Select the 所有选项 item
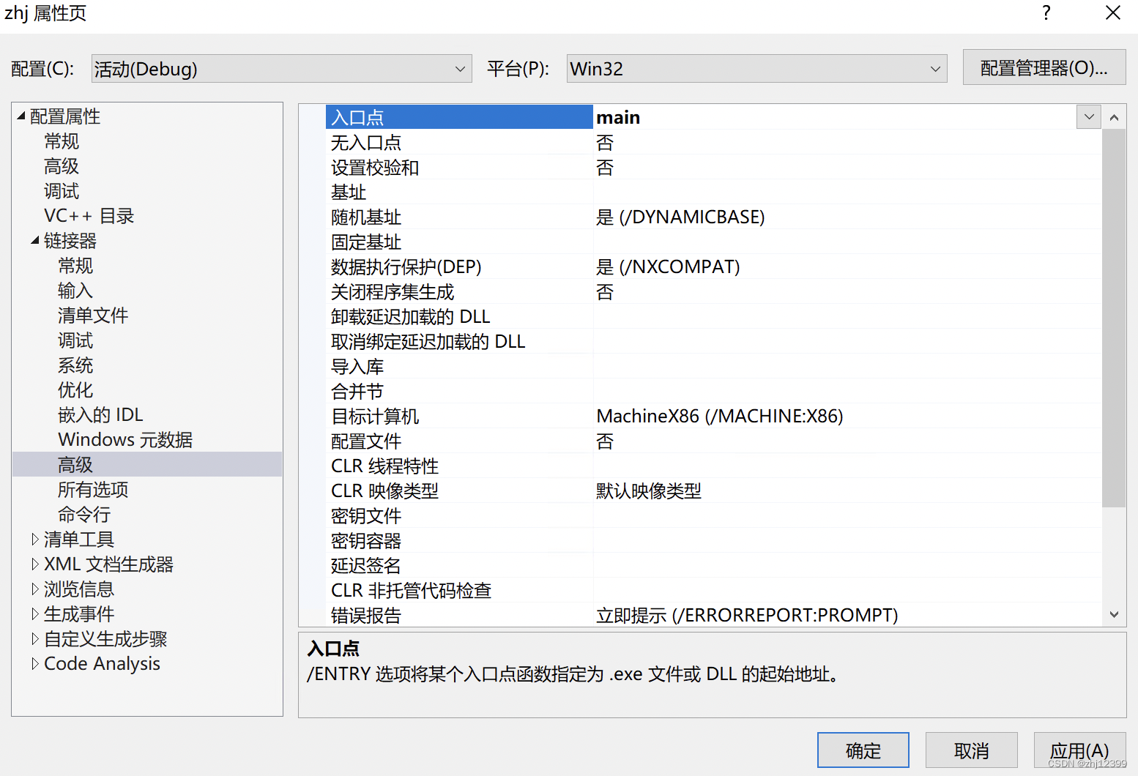This screenshot has width=1138, height=776. pyautogui.click(x=92, y=489)
